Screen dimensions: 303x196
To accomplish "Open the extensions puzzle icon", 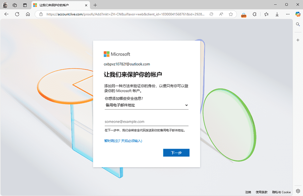I will coord(255,14).
